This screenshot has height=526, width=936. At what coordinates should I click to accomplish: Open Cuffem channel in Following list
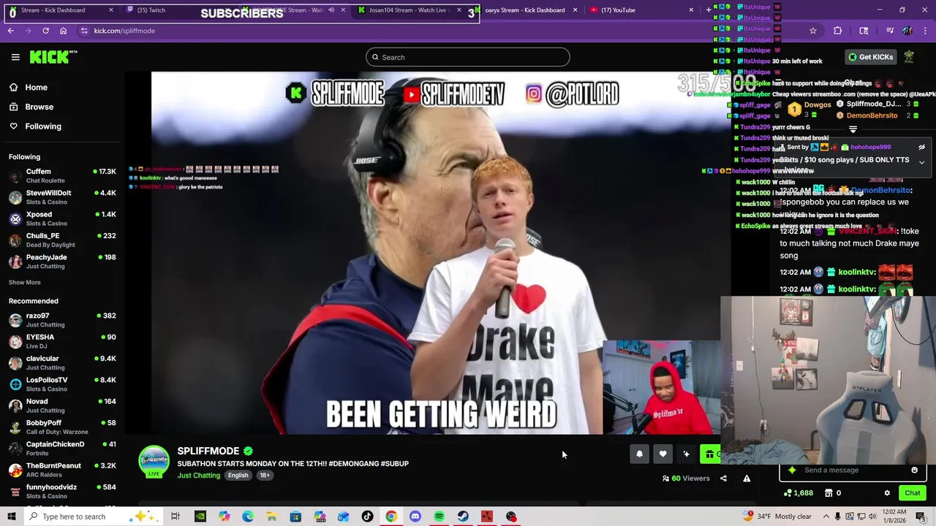coord(62,175)
